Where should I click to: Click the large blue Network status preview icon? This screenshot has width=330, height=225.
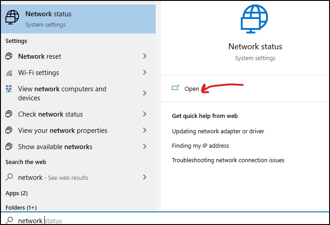coord(254,19)
